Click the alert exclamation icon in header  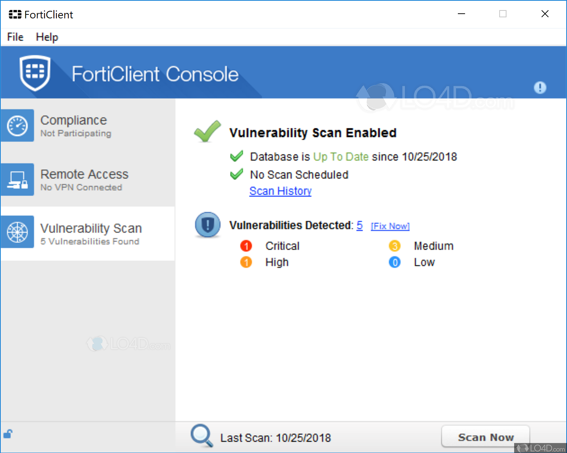pyautogui.click(x=540, y=88)
